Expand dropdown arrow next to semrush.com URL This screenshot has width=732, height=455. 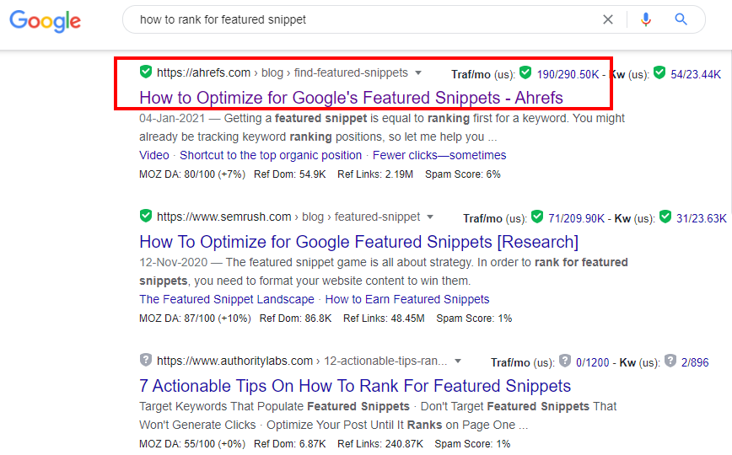tap(430, 217)
